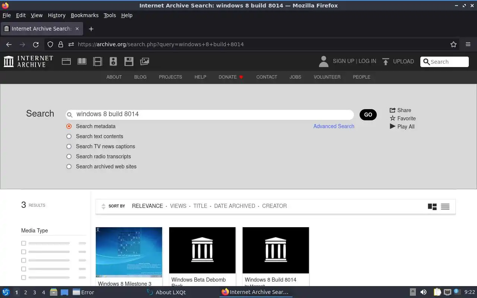Image resolution: width=477 pixels, height=298 pixels.
Task: Sort results by VIEWS
Action: click(x=178, y=206)
